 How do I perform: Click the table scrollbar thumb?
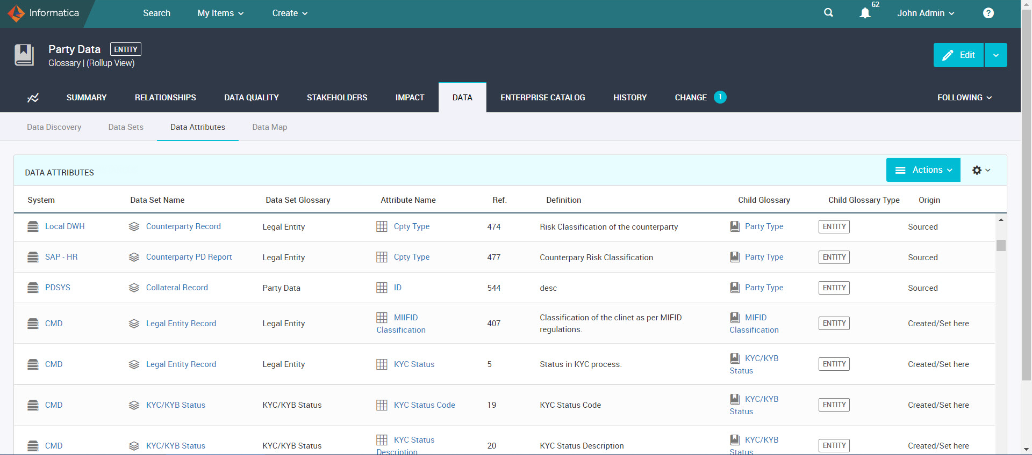(x=1001, y=245)
